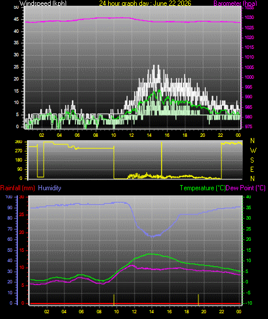The width and height of the screenshot is (268, 319).
Task: Click the "Dew Point (°C)" legend label
Action: (x=246, y=188)
